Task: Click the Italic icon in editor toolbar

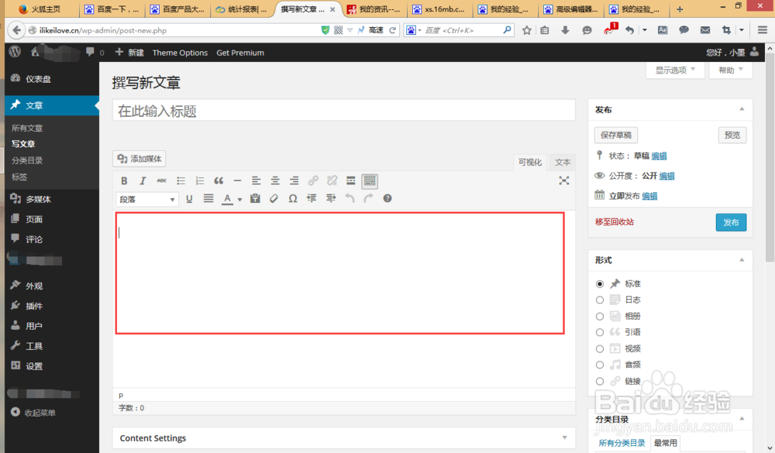Action: [x=143, y=180]
